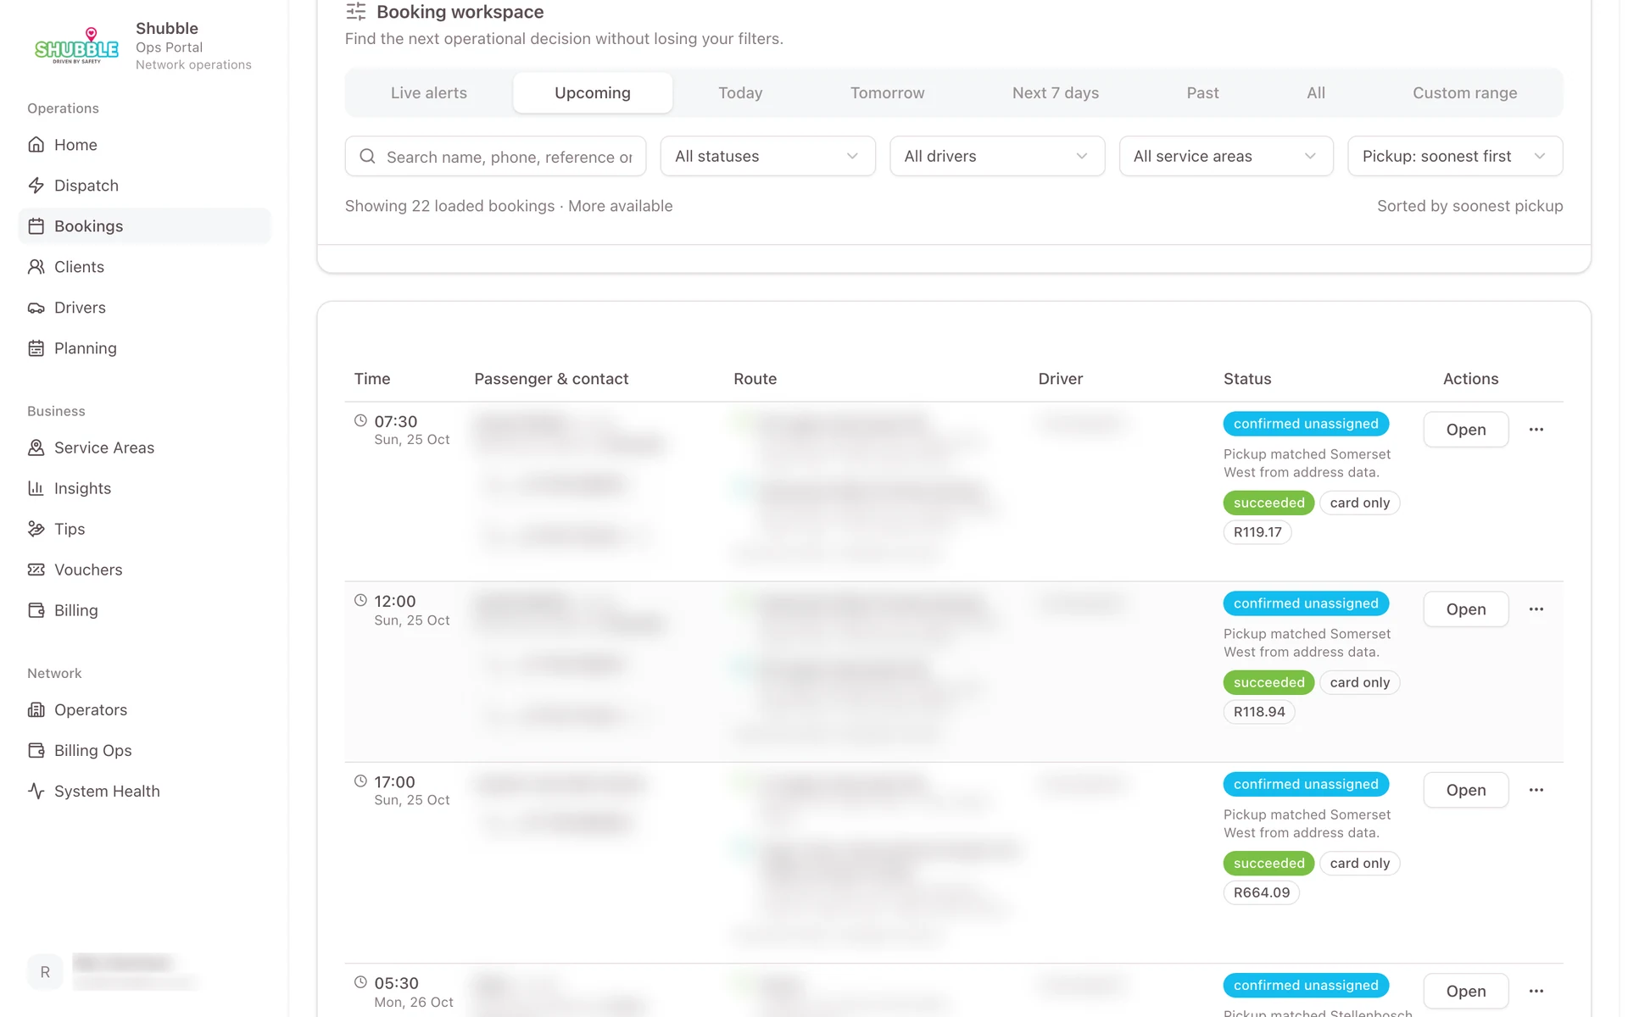Open more actions for the 12:00 booking
1628x1017 pixels.
click(1536, 609)
